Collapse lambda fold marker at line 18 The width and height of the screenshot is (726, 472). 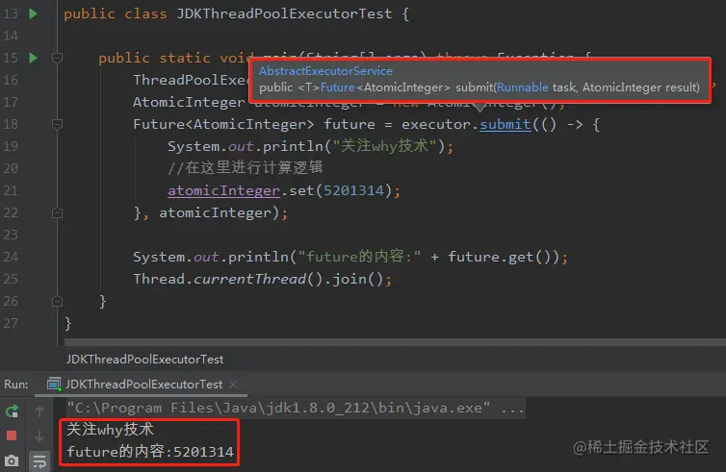(x=58, y=124)
